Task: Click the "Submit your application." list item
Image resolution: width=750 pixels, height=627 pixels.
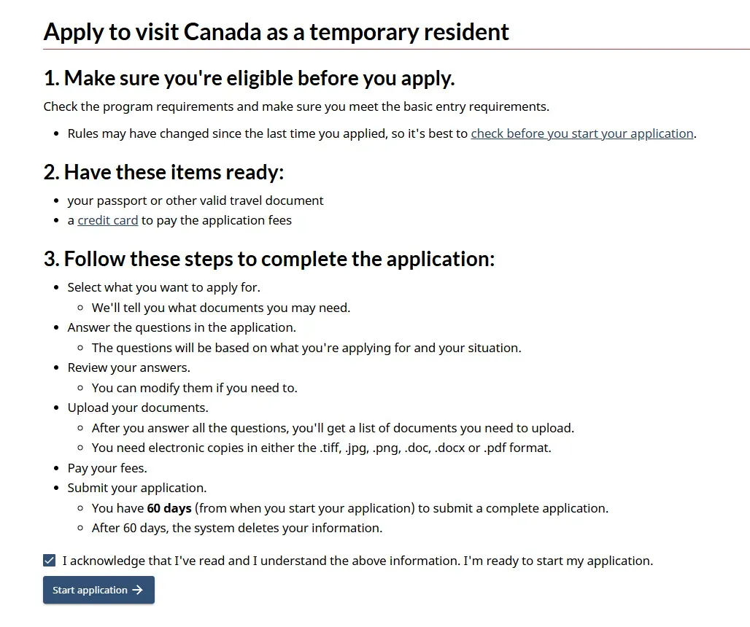Action: pyautogui.click(x=137, y=488)
